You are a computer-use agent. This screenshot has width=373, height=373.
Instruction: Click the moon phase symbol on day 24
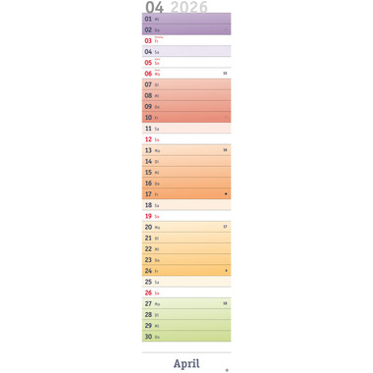tap(226, 271)
